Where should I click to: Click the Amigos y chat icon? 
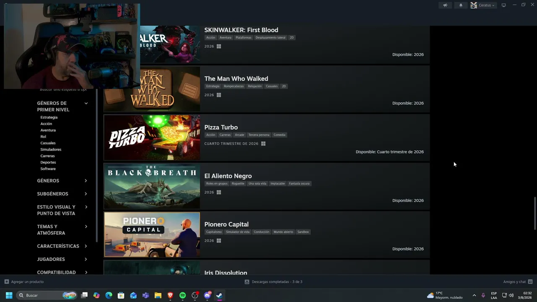click(530, 282)
